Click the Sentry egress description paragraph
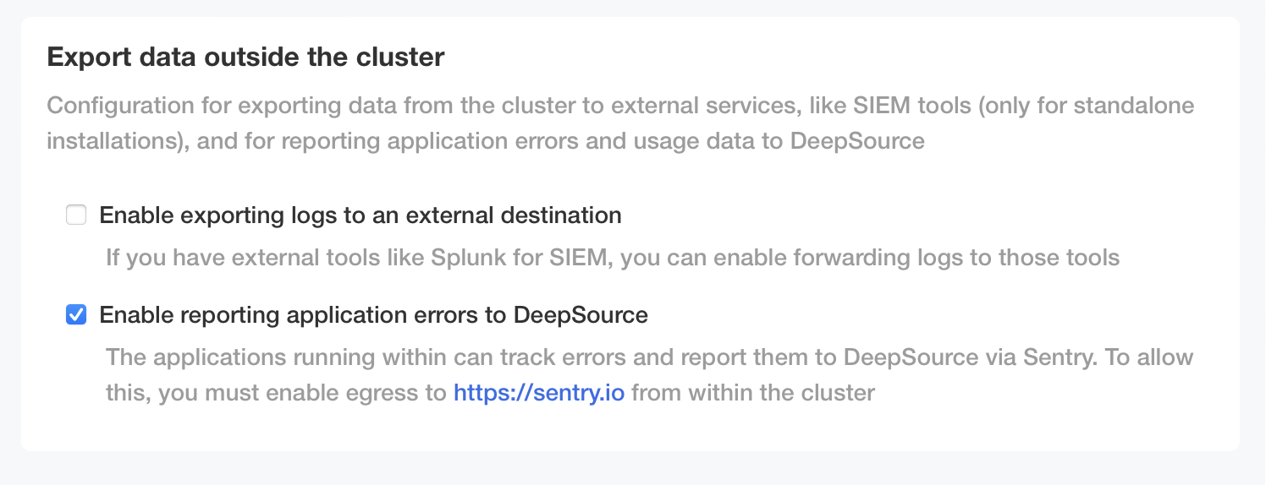 [649, 357]
